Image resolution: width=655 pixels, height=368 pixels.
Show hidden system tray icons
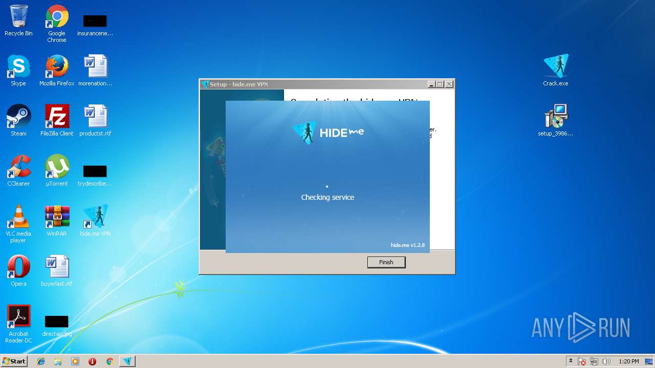571,361
